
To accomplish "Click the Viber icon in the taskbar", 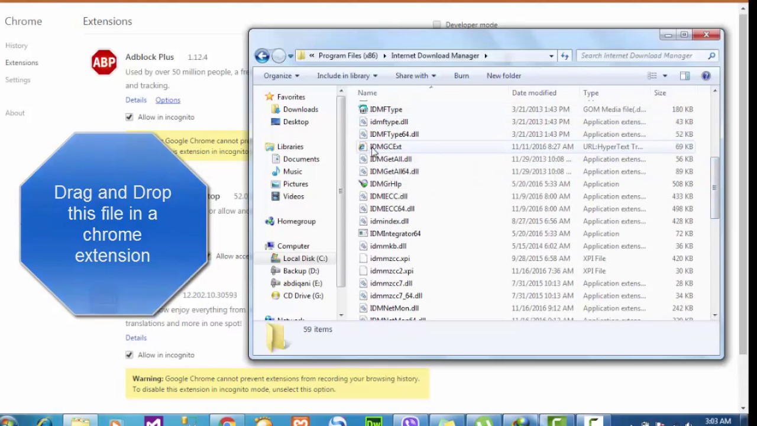I will tap(410, 421).
